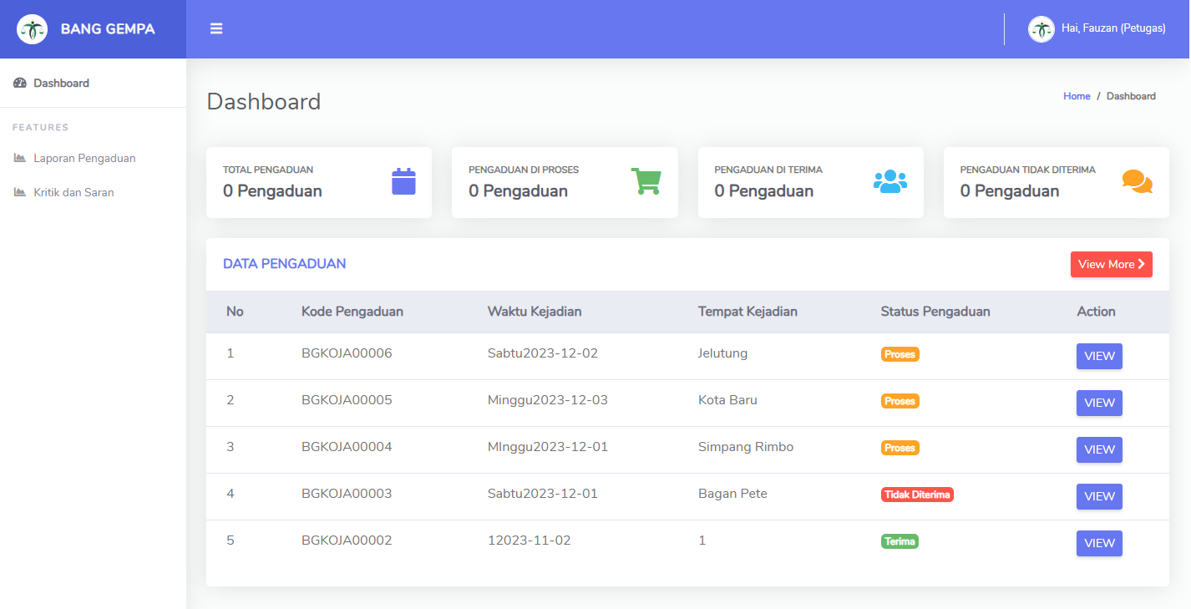Open Laporan Pengaduan menu item

pos(84,158)
